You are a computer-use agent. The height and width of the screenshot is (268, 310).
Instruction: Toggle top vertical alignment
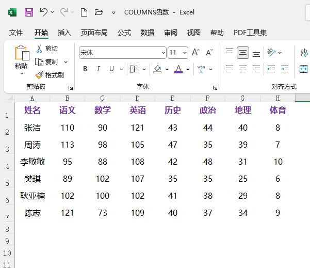tap(230, 52)
